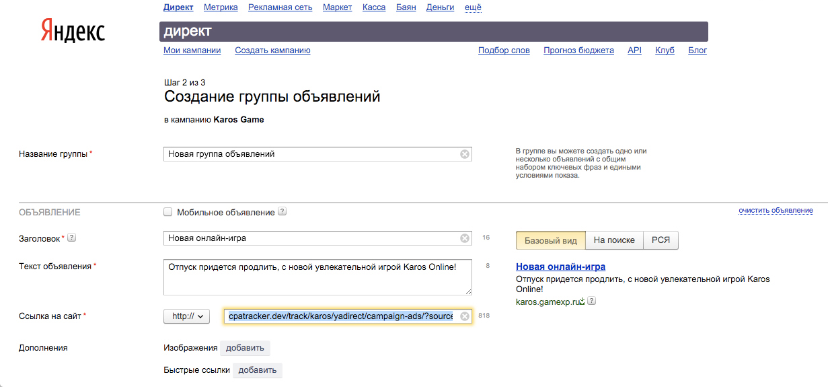Image resolution: width=828 pixels, height=387 pixels.
Task: Expand the ещё menu in top bar
Action: [x=473, y=7]
